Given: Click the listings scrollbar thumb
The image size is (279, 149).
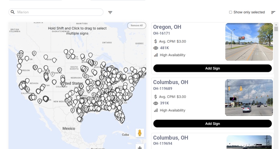Looking at the screenshot, I should tap(276, 29).
